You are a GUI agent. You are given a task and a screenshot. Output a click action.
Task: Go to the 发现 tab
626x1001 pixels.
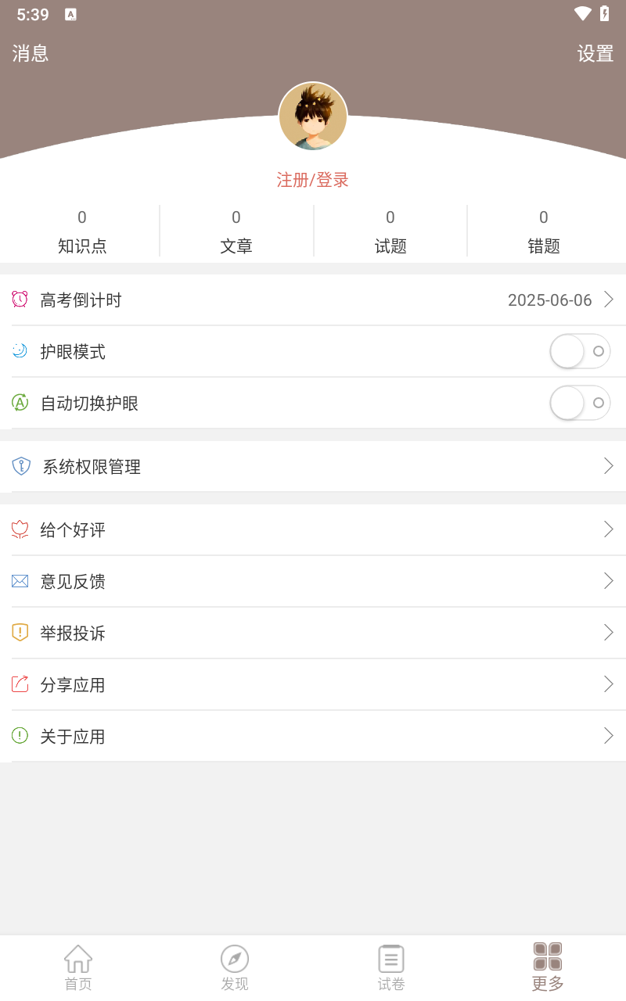click(x=235, y=967)
